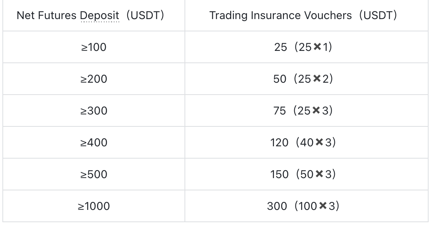Click the 300 (100×3) voucher cell
431x225 pixels.
click(x=307, y=206)
